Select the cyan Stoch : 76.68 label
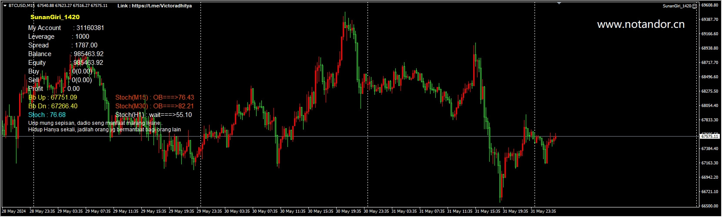Image resolution: width=722 pixels, height=217 pixels. [47, 115]
